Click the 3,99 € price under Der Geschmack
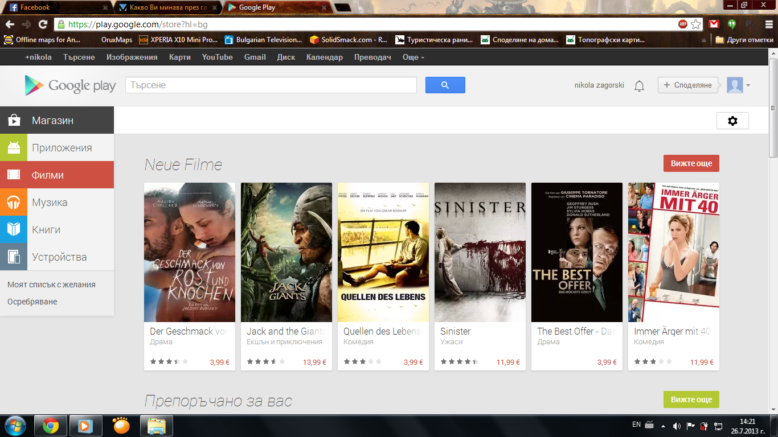The width and height of the screenshot is (778, 437). click(x=220, y=362)
